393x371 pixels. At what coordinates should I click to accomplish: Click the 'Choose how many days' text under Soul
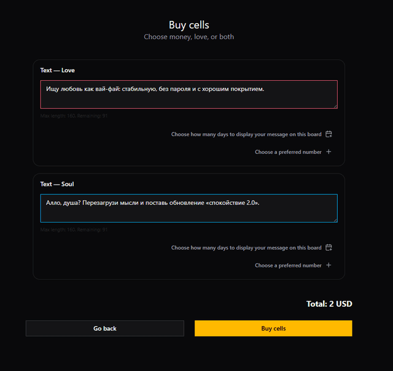click(x=246, y=248)
